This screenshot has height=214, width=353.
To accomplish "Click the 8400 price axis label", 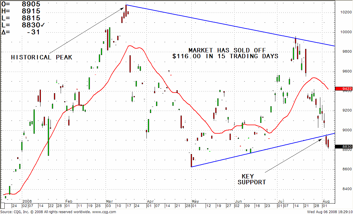I will (343, 189).
